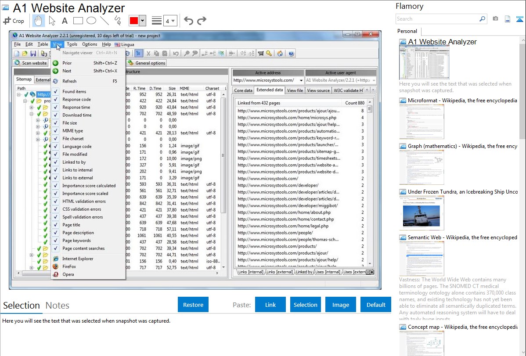
Task: Toggle the Page content searches option
Action: click(x=89, y=248)
